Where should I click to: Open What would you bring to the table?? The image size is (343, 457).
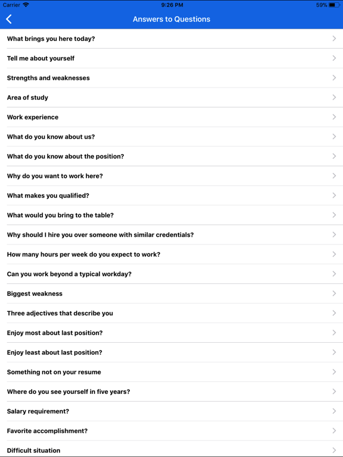coord(171,215)
